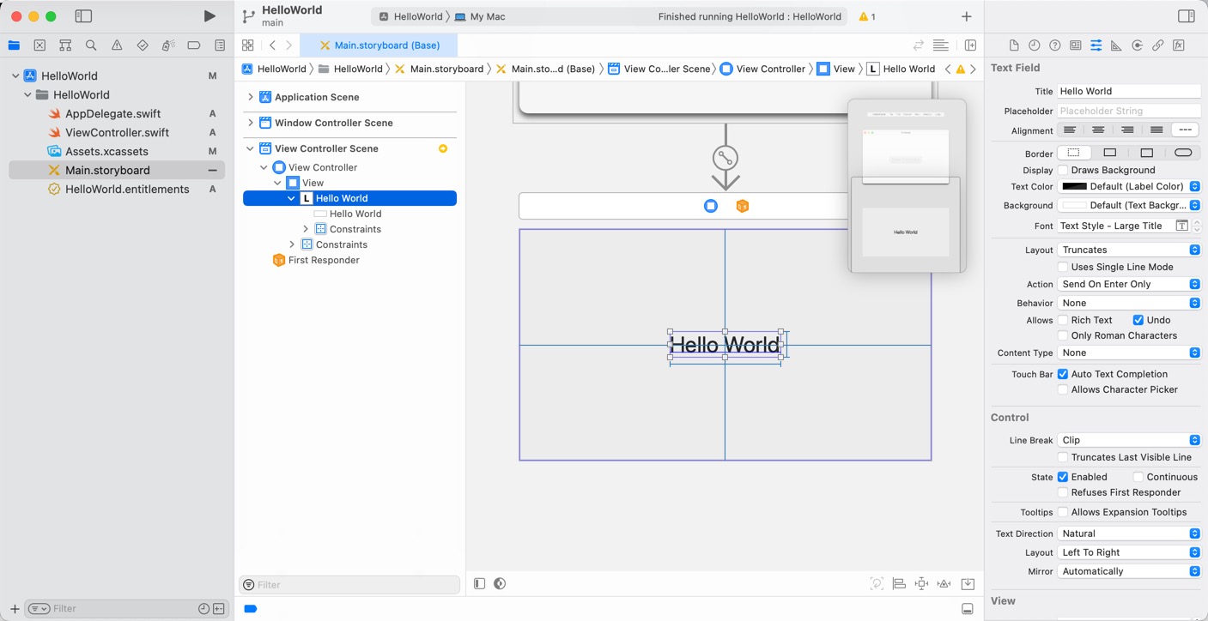The height and width of the screenshot is (621, 1208).
Task: Show the Connections inspector arrow icon
Action: (x=1137, y=45)
